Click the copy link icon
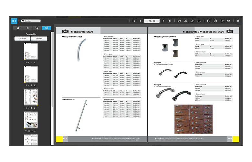Screen dimensions: 252x162 (193, 21)
